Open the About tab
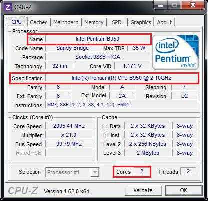Viewport: 208px width, 201px height. point(164,22)
